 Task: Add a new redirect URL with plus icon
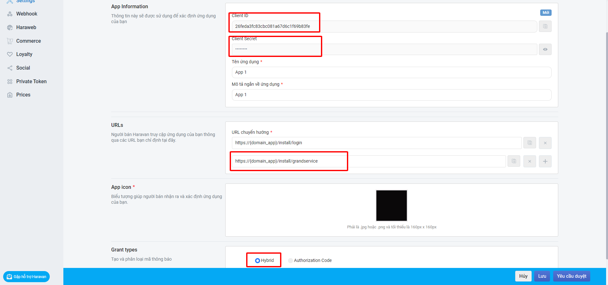545,161
